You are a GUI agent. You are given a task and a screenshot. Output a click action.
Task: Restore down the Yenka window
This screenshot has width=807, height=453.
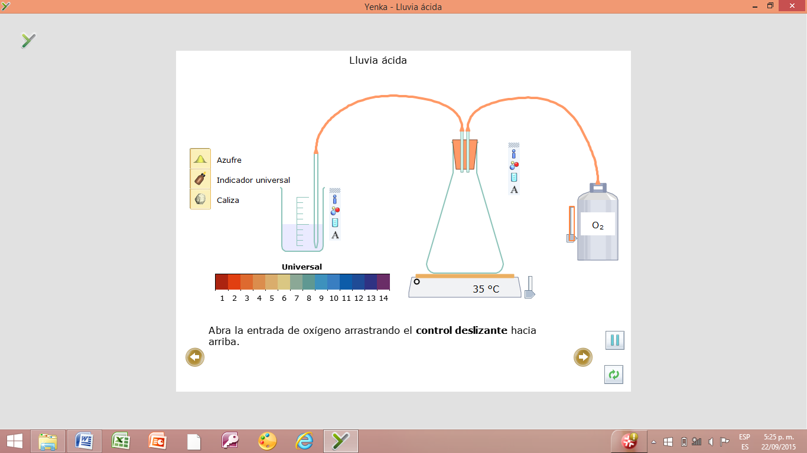click(770, 5)
